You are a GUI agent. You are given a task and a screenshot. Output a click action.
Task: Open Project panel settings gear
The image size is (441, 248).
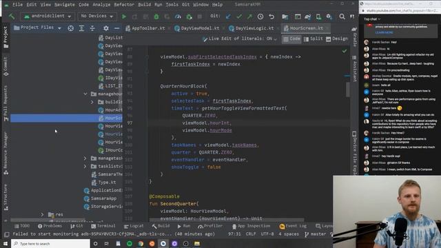pos(105,28)
